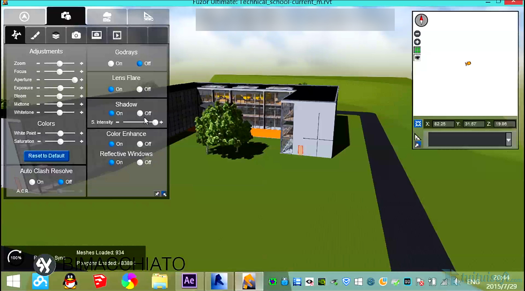The height and width of the screenshot is (291, 525).
Task: Click the framed photo snapshot icon
Action: click(96, 35)
